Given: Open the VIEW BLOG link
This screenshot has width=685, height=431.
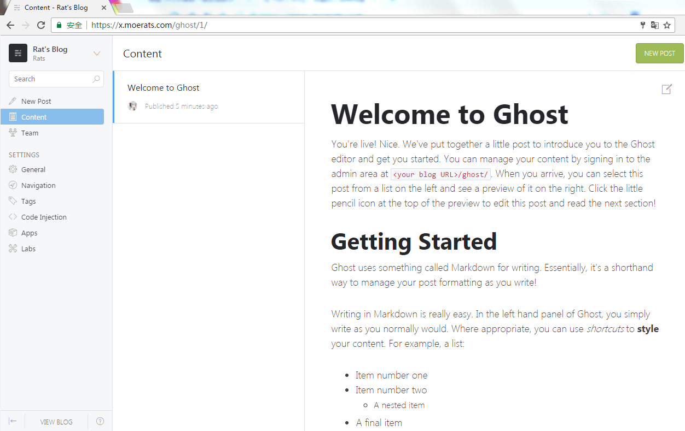Looking at the screenshot, I should [x=56, y=422].
